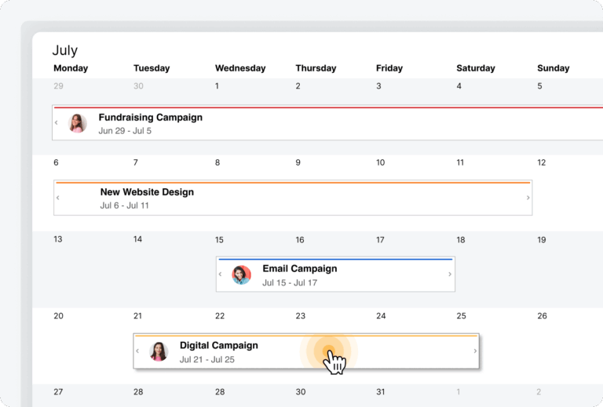Select day 3 on the calendar

point(378,86)
